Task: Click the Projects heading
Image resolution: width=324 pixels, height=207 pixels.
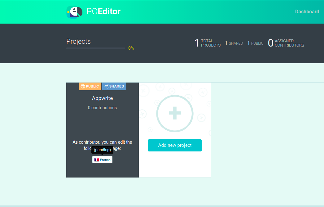Action: coord(78,41)
